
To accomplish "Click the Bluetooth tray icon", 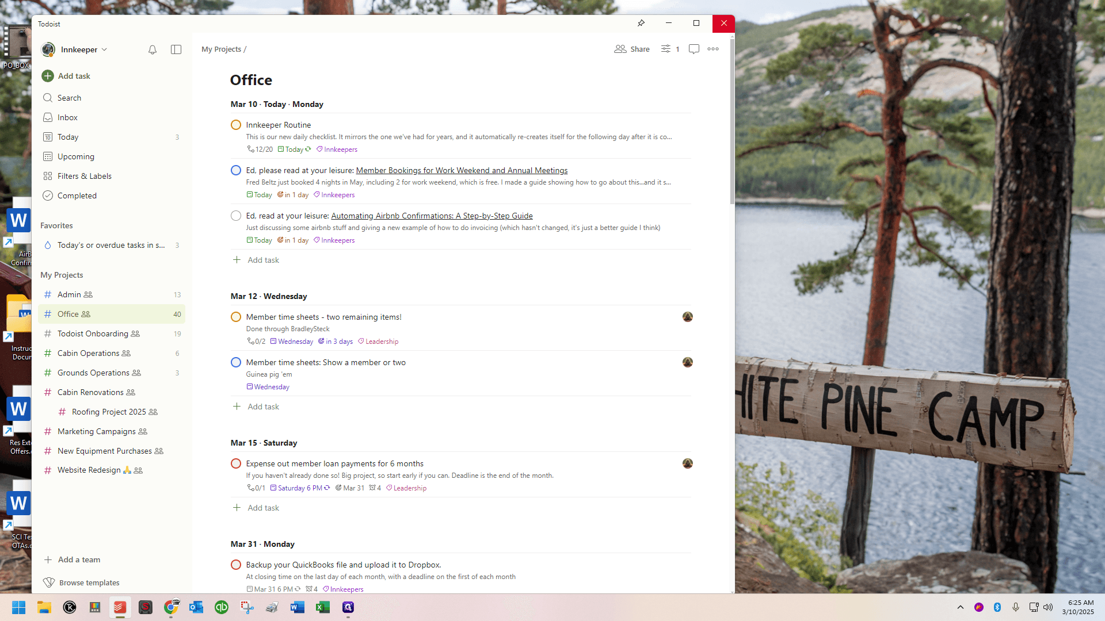I will point(997,607).
